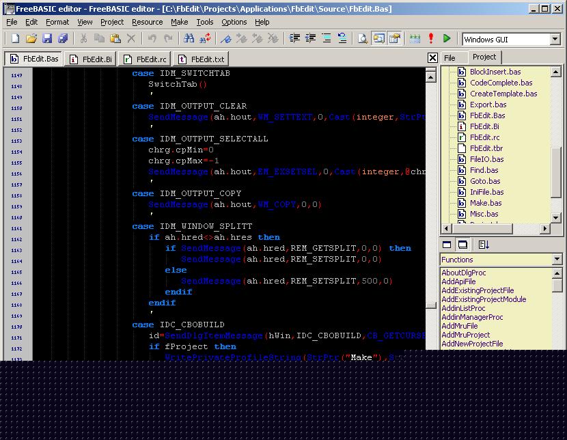Click the red exclamation Go icon

(x=431, y=39)
